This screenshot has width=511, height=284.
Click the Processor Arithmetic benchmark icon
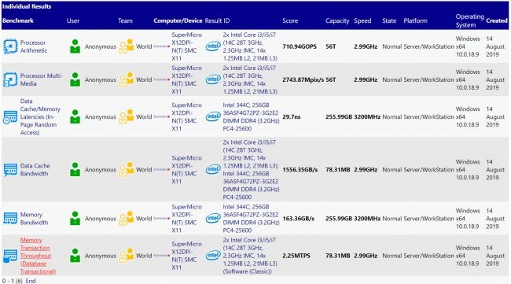click(10, 46)
